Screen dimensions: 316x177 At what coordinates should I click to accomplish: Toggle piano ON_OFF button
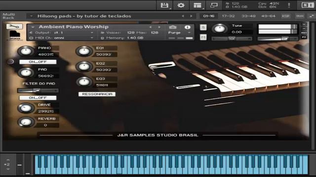click(38, 62)
